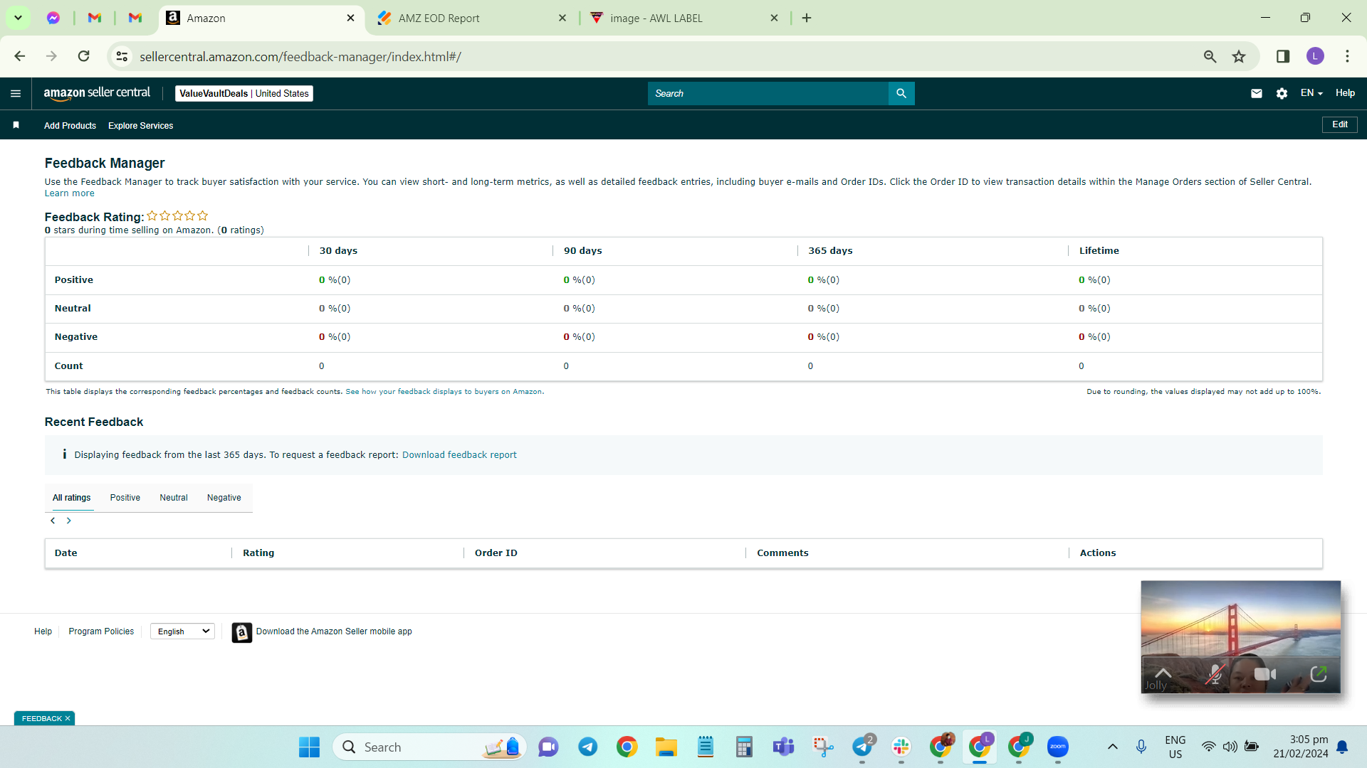The height and width of the screenshot is (768, 1367).
Task: Click the Help link in the footer
Action: 43,631
